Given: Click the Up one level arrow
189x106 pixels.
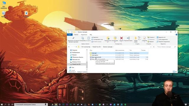Looking at the screenshot, I should (76, 47).
